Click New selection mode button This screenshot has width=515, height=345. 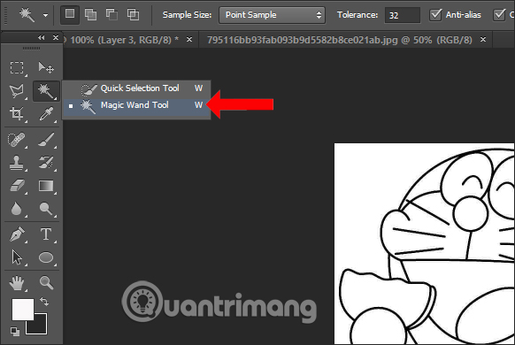click(x=70, y=14)
